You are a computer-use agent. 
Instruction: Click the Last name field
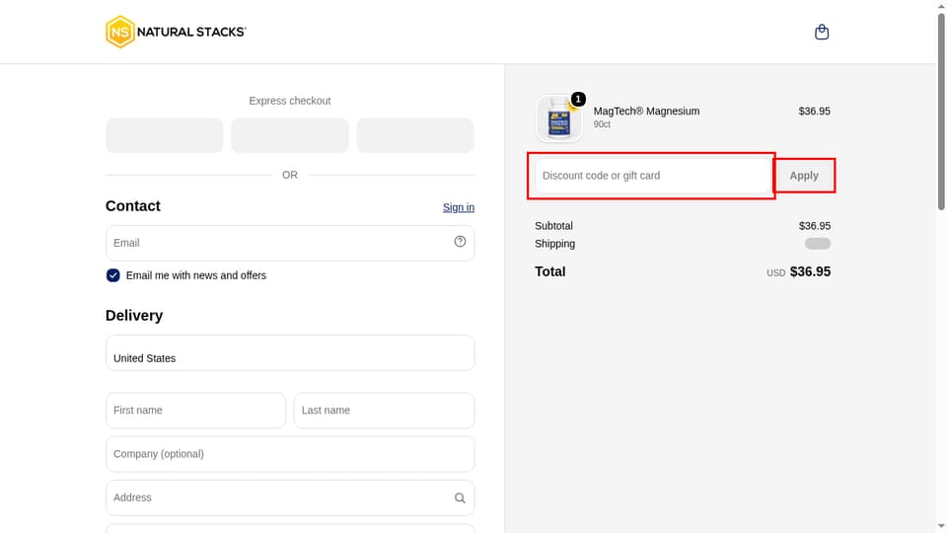point(384,411)
